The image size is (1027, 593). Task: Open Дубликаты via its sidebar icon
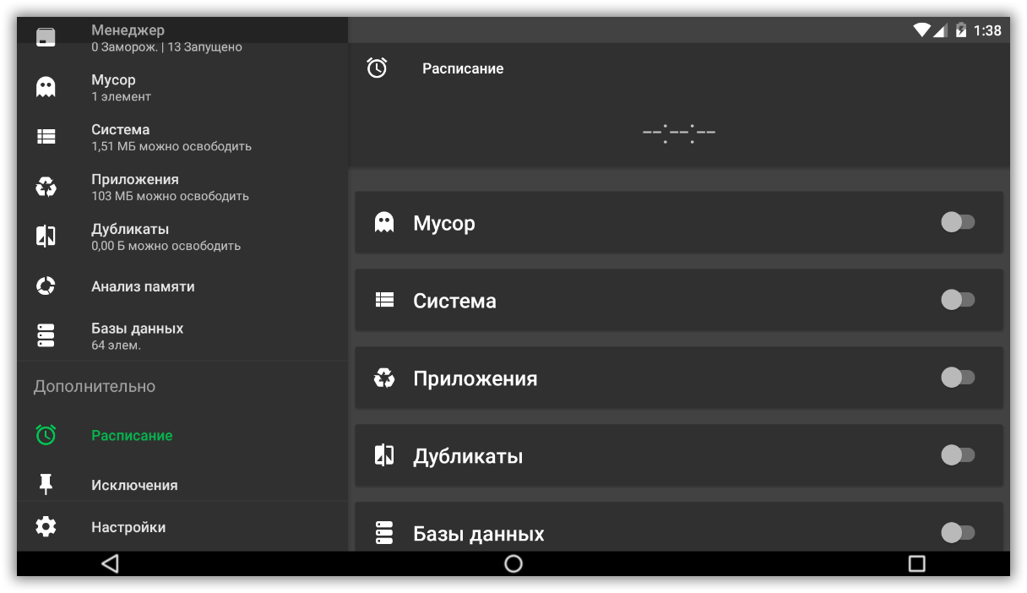[46, 237]
